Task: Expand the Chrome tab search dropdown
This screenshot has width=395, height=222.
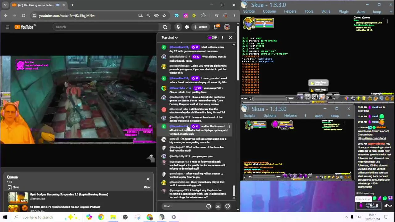Action: pyautogui.click(x=5, y=5)
